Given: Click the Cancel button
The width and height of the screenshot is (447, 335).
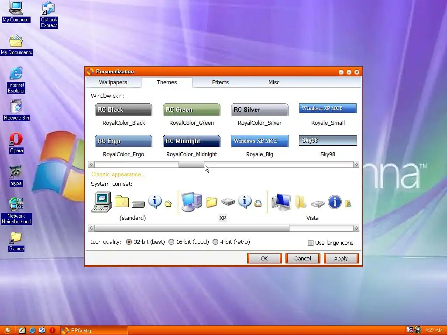Looking at the screenshot, I should pos(303,258).
